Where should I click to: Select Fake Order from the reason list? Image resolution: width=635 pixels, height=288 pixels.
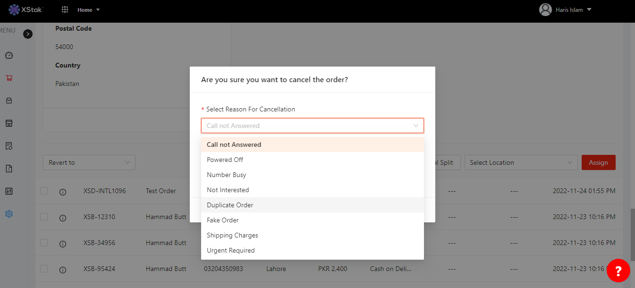(223, 220)
